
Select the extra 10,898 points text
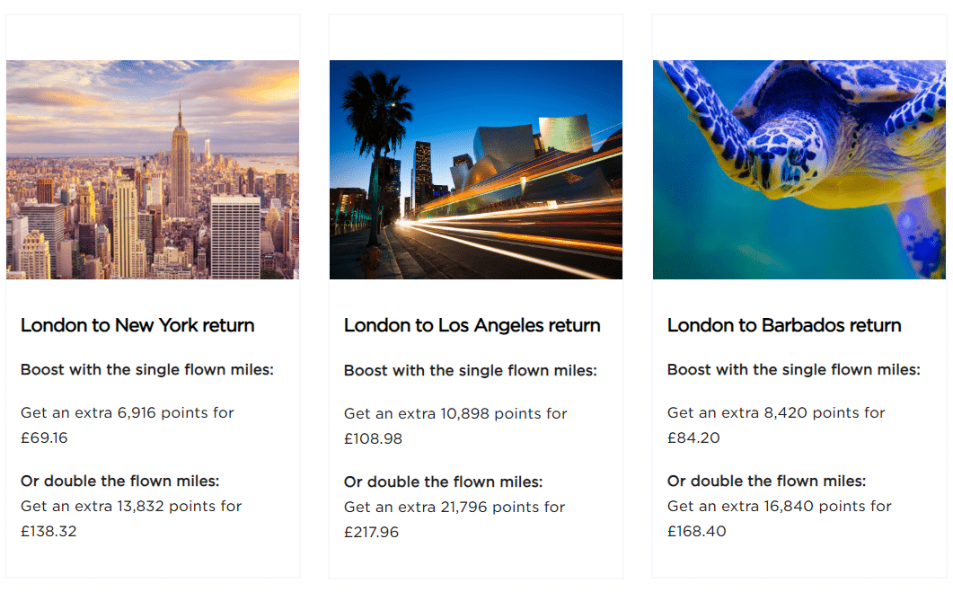tap(455, 414)
